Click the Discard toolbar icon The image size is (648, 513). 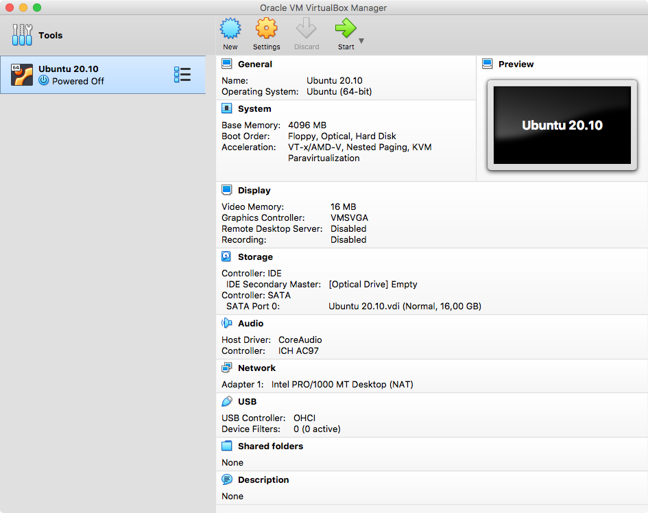[307, 29]
